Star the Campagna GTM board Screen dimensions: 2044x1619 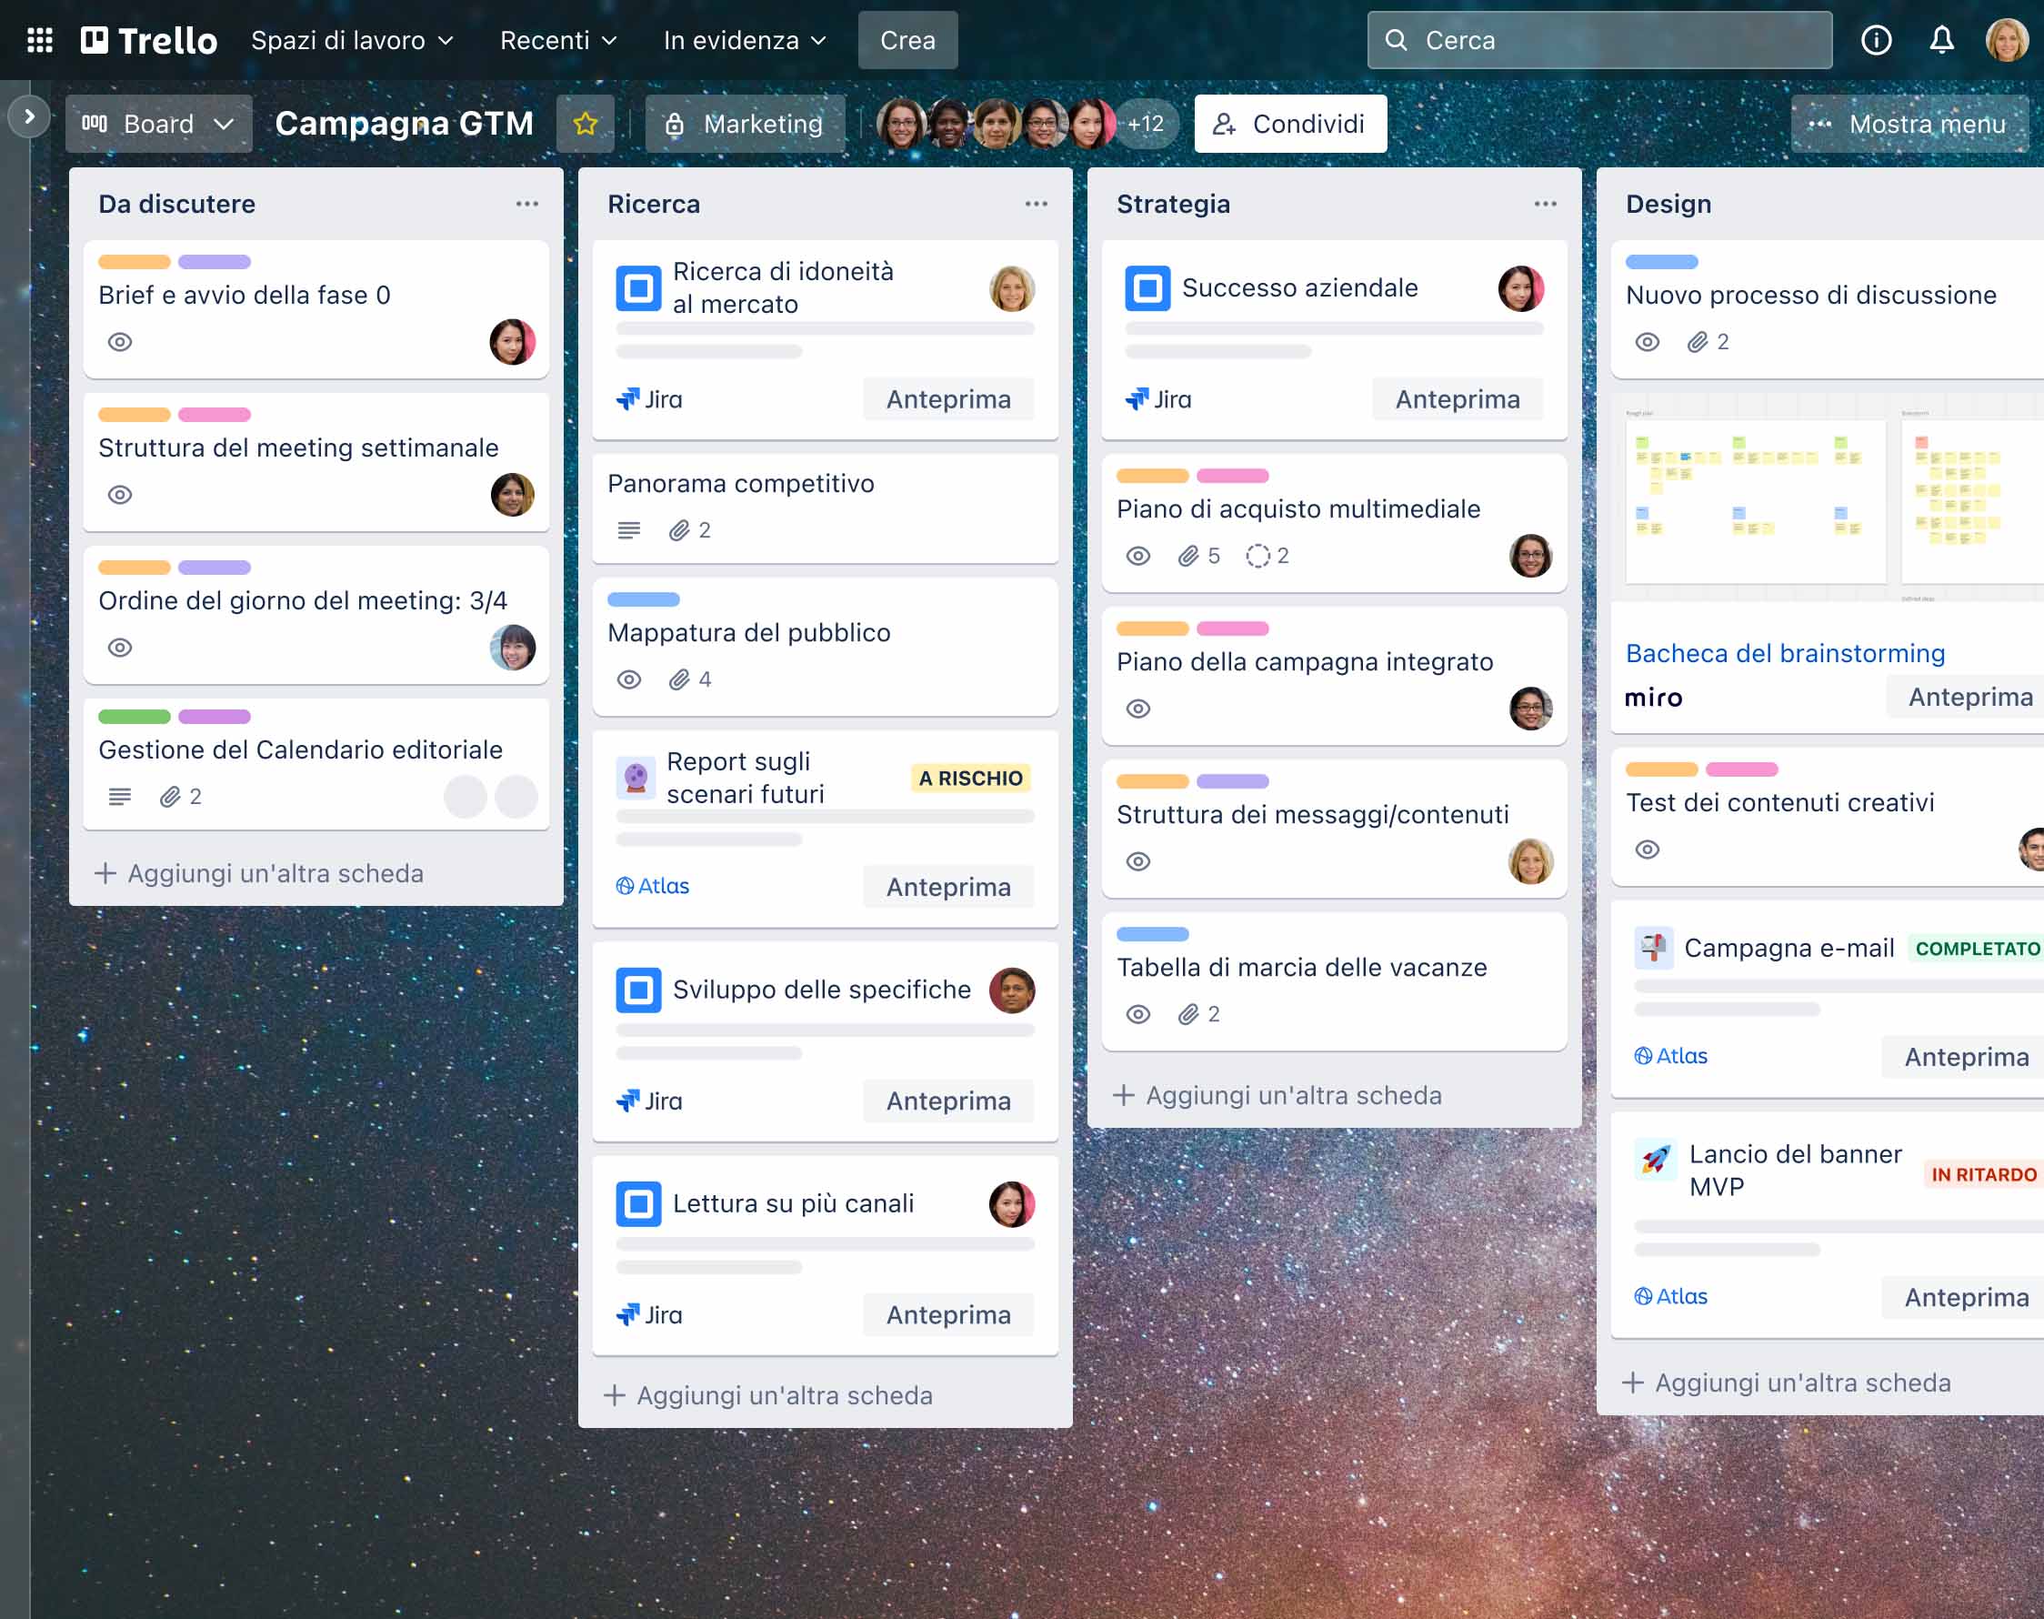[585, 123]
